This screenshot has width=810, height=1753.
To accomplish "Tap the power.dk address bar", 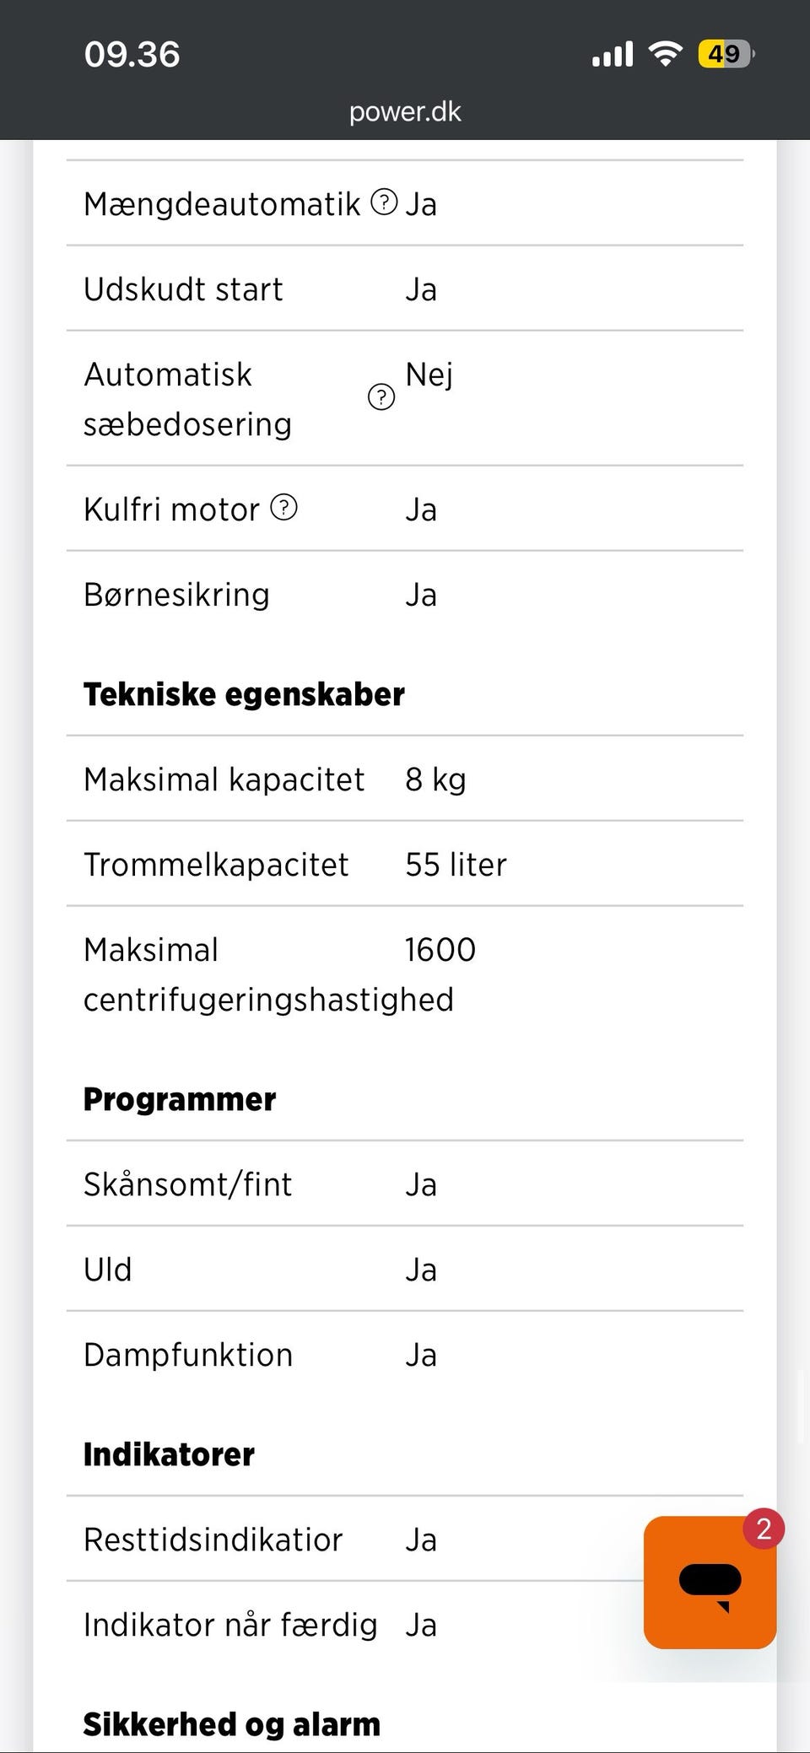I will point(405,111).
